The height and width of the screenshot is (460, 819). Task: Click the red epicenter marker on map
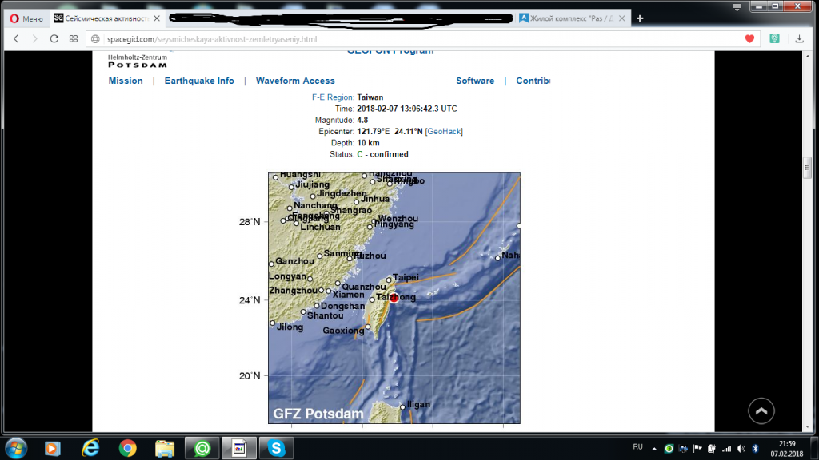(x=394, y=299)
